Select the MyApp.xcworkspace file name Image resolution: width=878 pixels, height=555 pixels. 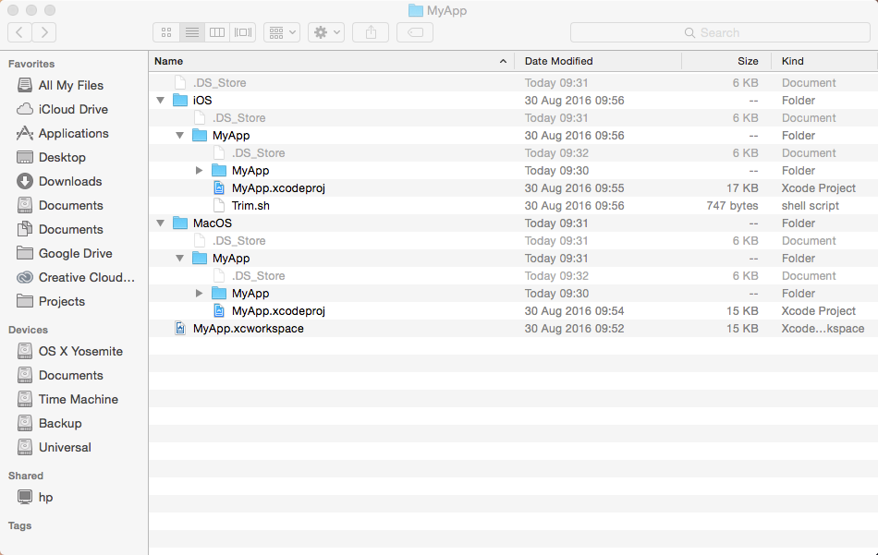(249, 329)
